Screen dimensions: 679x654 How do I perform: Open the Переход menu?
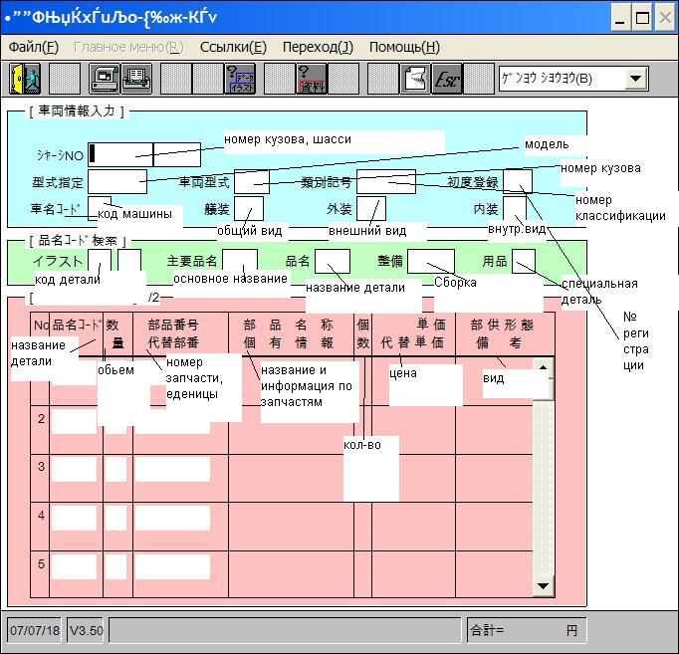(318, 47)
